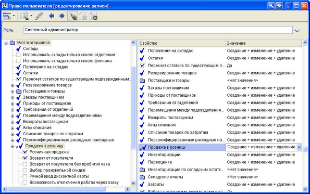Click folder icon of Поставщики и товары in table
This screenshot has width=310, height=194.
(142, 81)
